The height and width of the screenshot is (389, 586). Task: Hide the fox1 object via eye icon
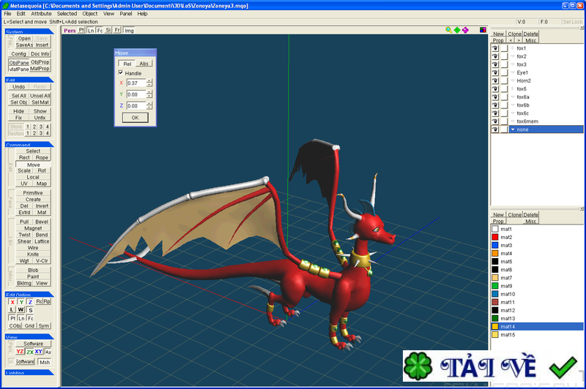[x=494, y=48]
